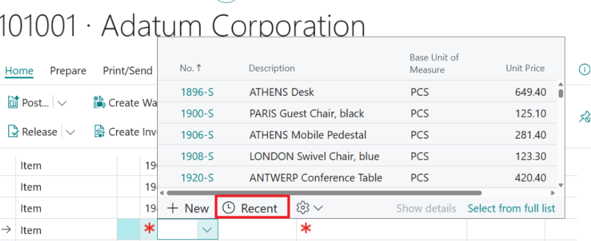Click horizontal scroll left arrow
The width and height of the screenshot is (591, 241).
point(162,193)
